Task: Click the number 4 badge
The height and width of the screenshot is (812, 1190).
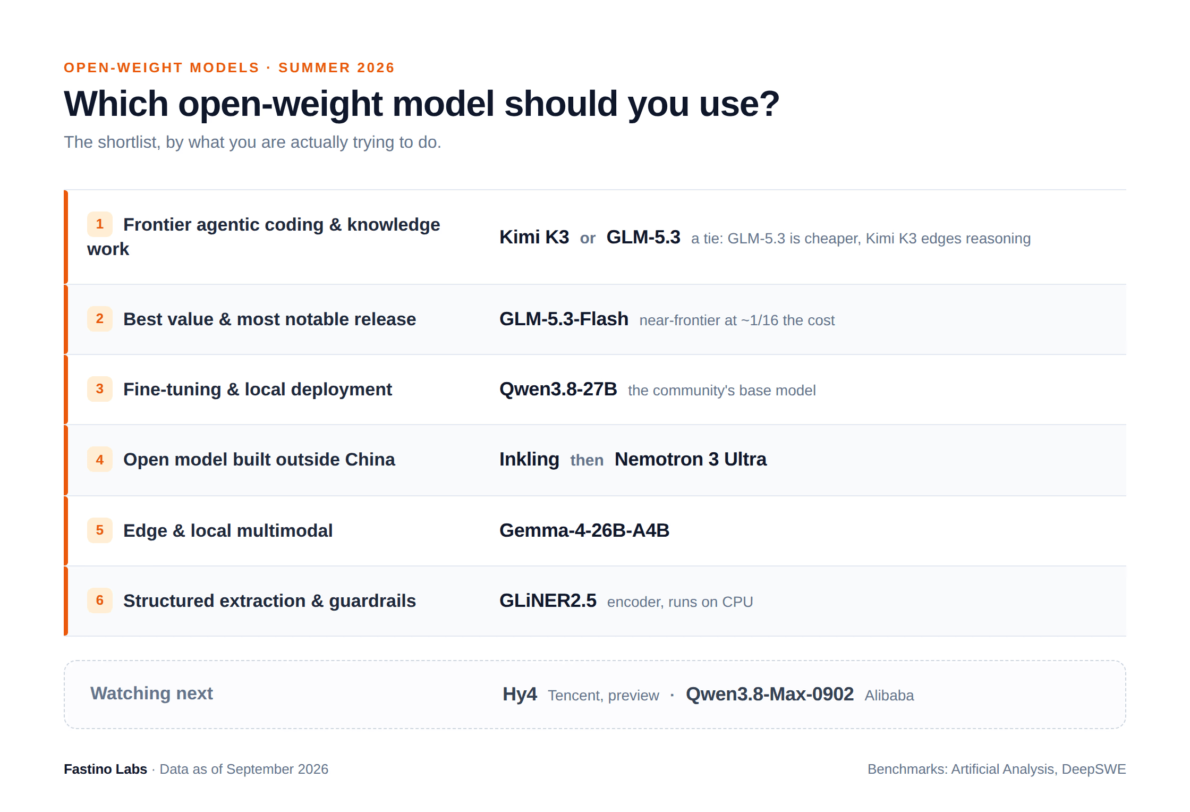Action: point(100,459)
